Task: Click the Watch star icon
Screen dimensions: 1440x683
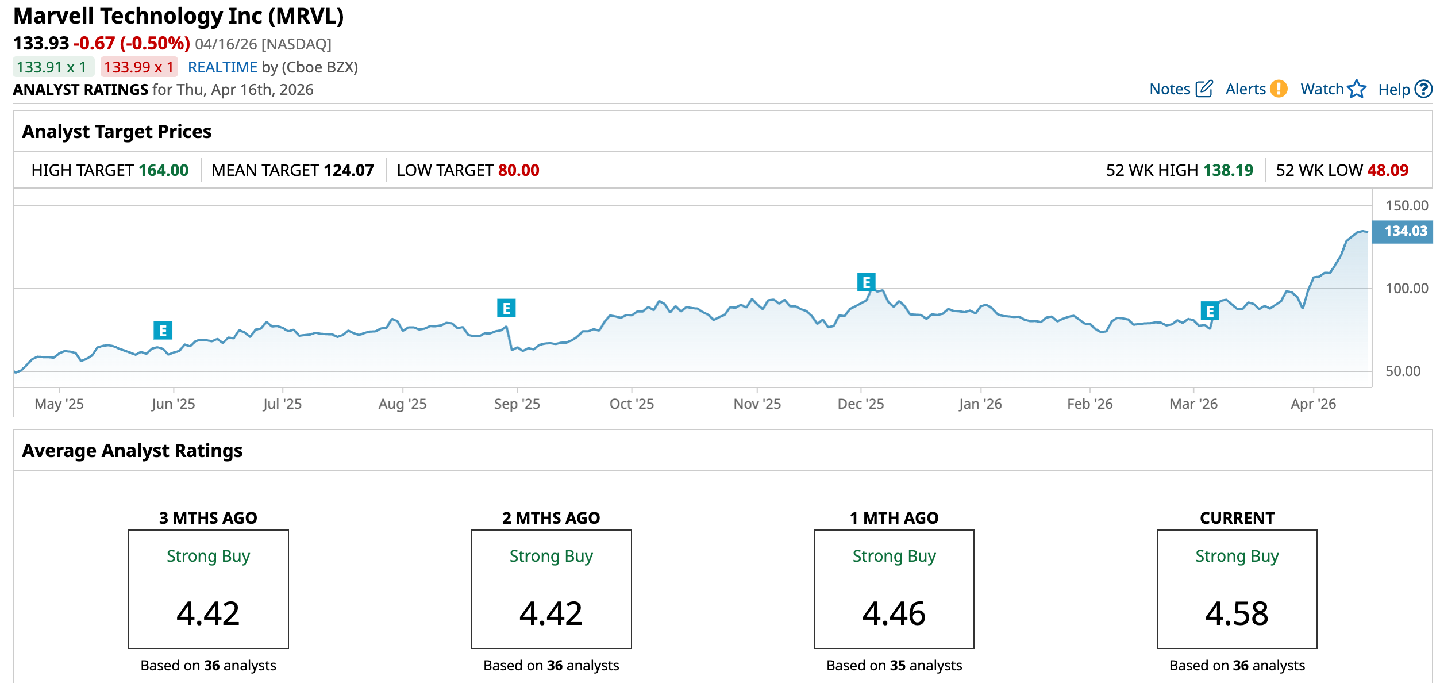Action: [1357, 89]
